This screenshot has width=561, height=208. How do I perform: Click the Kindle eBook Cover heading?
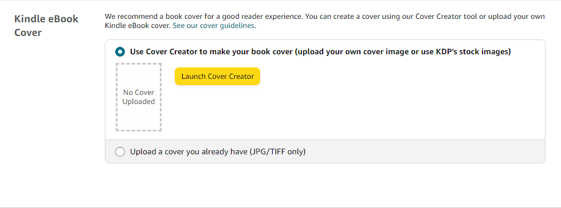pyautogui.click(x=46, y=26)
